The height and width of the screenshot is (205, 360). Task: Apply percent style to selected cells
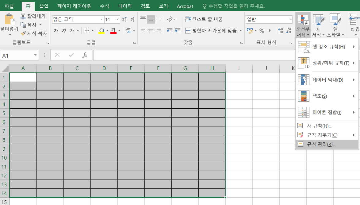click(x=262, y=30)
